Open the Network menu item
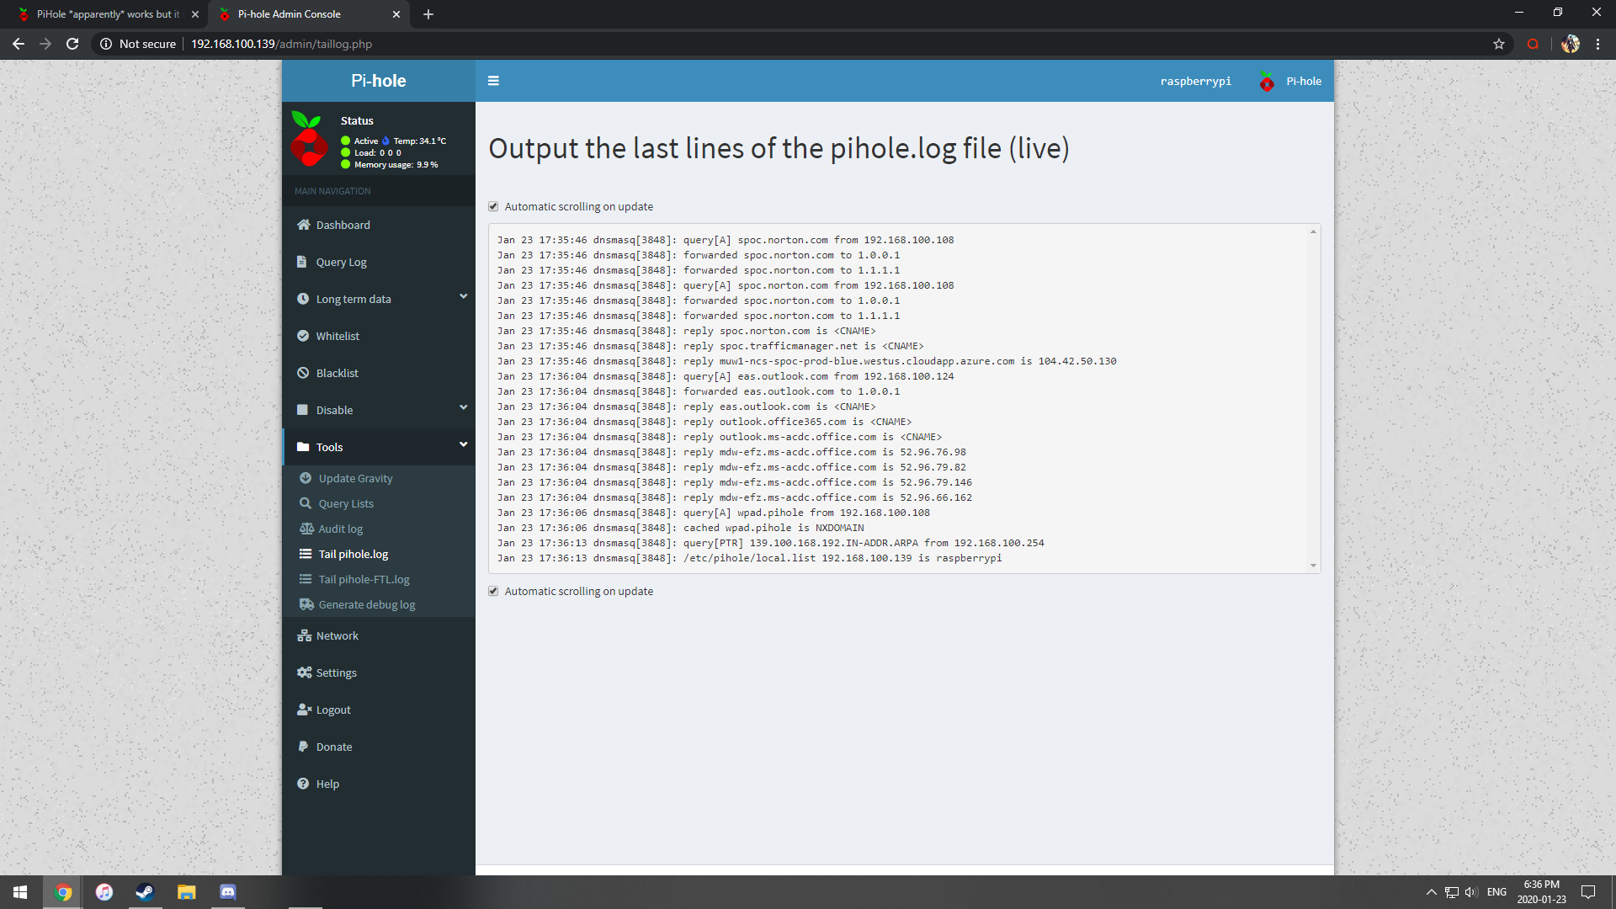The height and width of the screenshot is (909, 1616). pos(379,635)
